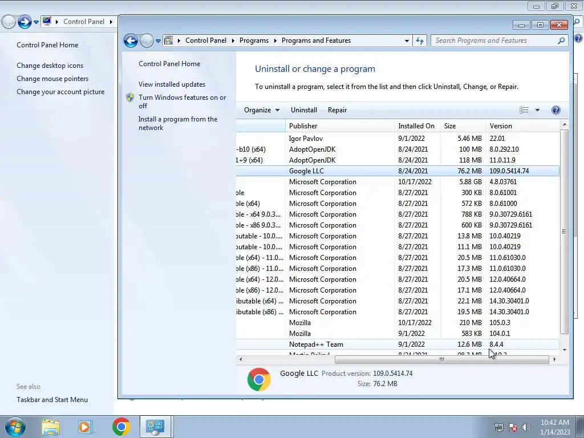The width and height of the screenshot is (584, 438).
Task: Click the right arrow of horizontal scrollbar
Action: point(554,359)
